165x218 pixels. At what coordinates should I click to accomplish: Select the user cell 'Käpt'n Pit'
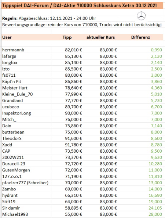12,81
